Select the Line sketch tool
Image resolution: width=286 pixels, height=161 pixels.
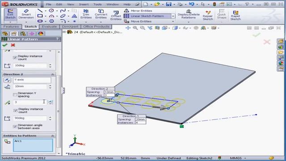point(40,11)
